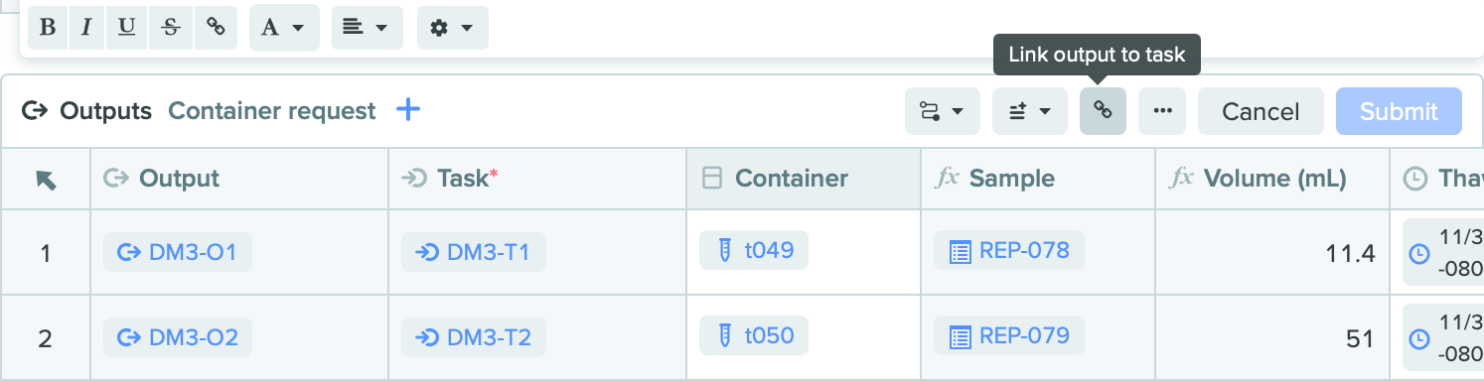The image size is (1484, 381).
Task: Apply strikethrough formatting
Action: (170, 28)
